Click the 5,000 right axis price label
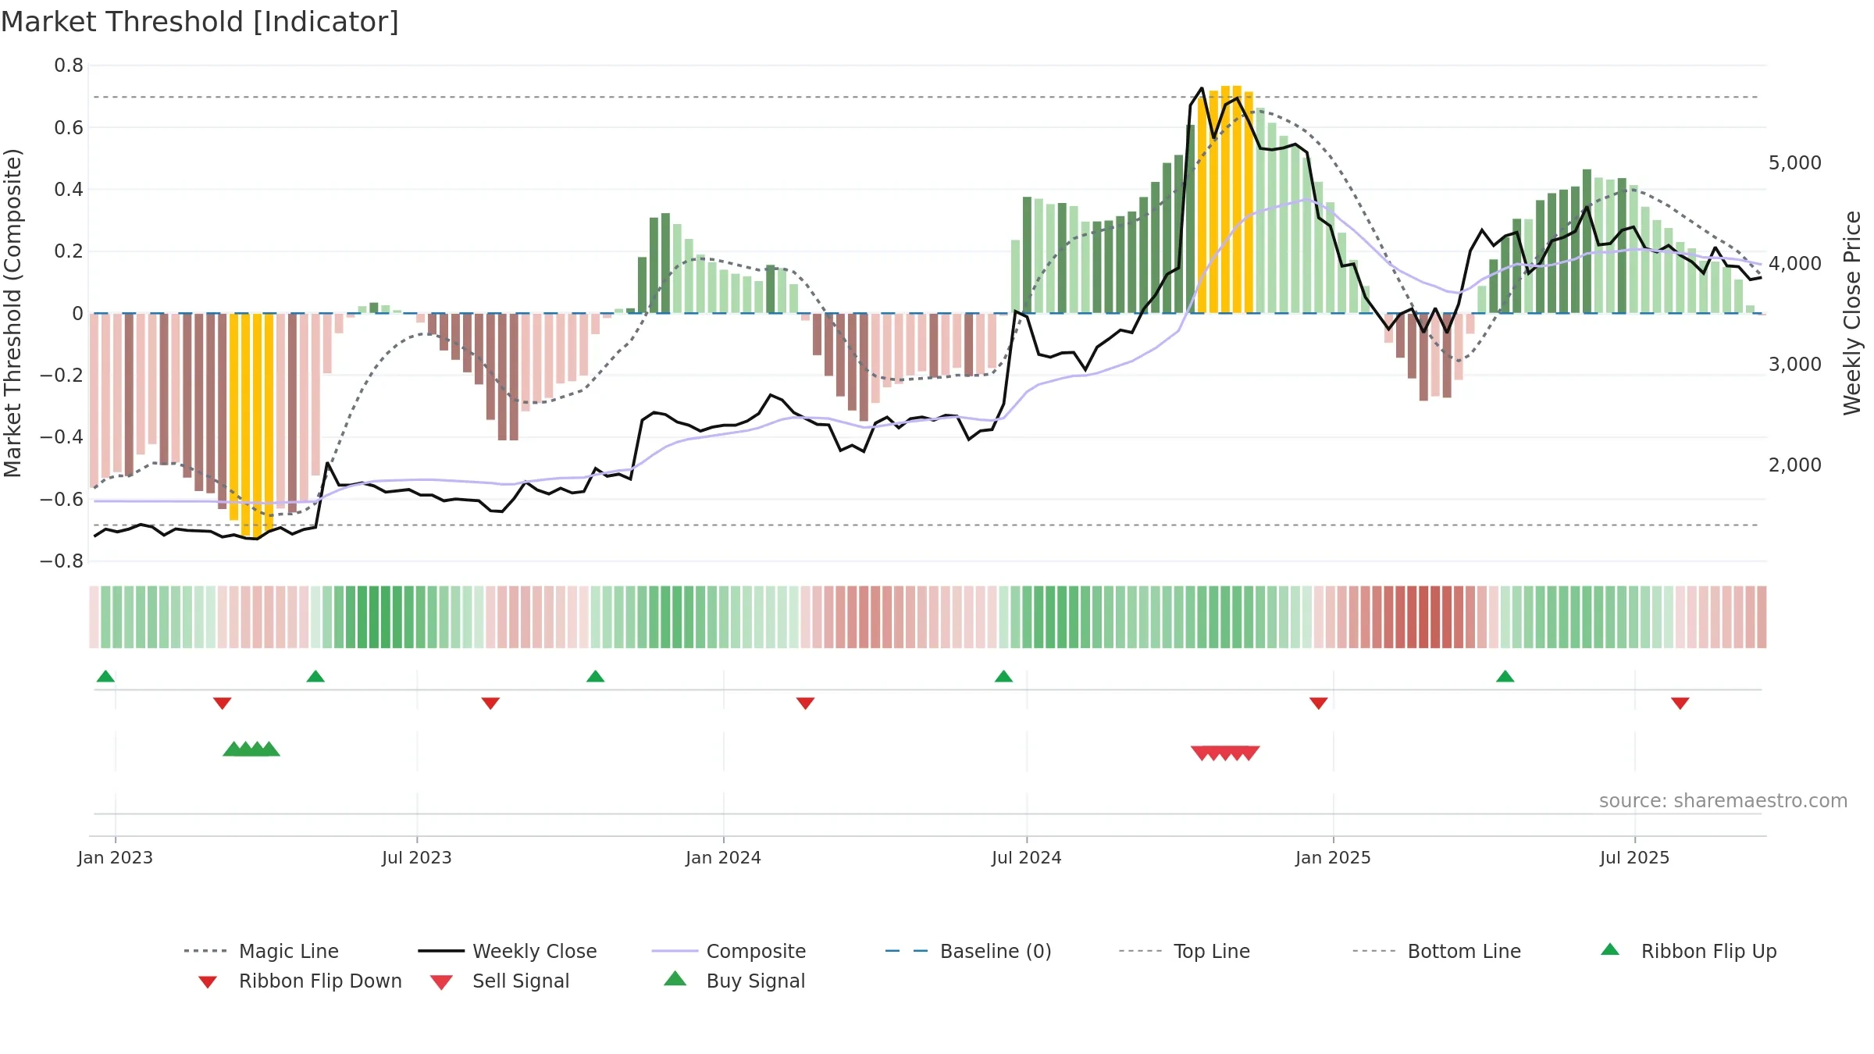The width and height of the screenshot is (1874, 1054). pyautogui.click(x=1794, y=163)
